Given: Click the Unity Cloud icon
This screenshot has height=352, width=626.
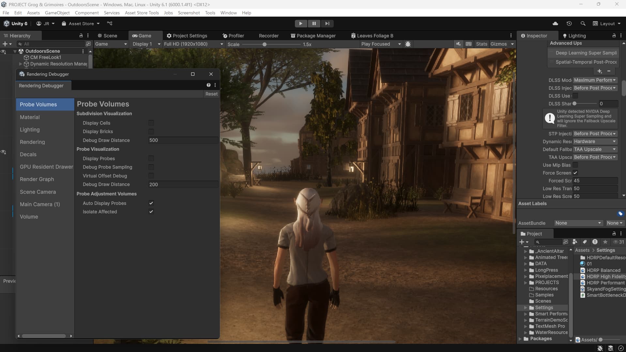Looking at the screenshot, I should [555, 23].
